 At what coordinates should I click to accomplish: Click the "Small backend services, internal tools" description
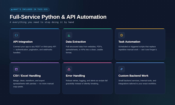pos(137,82)
